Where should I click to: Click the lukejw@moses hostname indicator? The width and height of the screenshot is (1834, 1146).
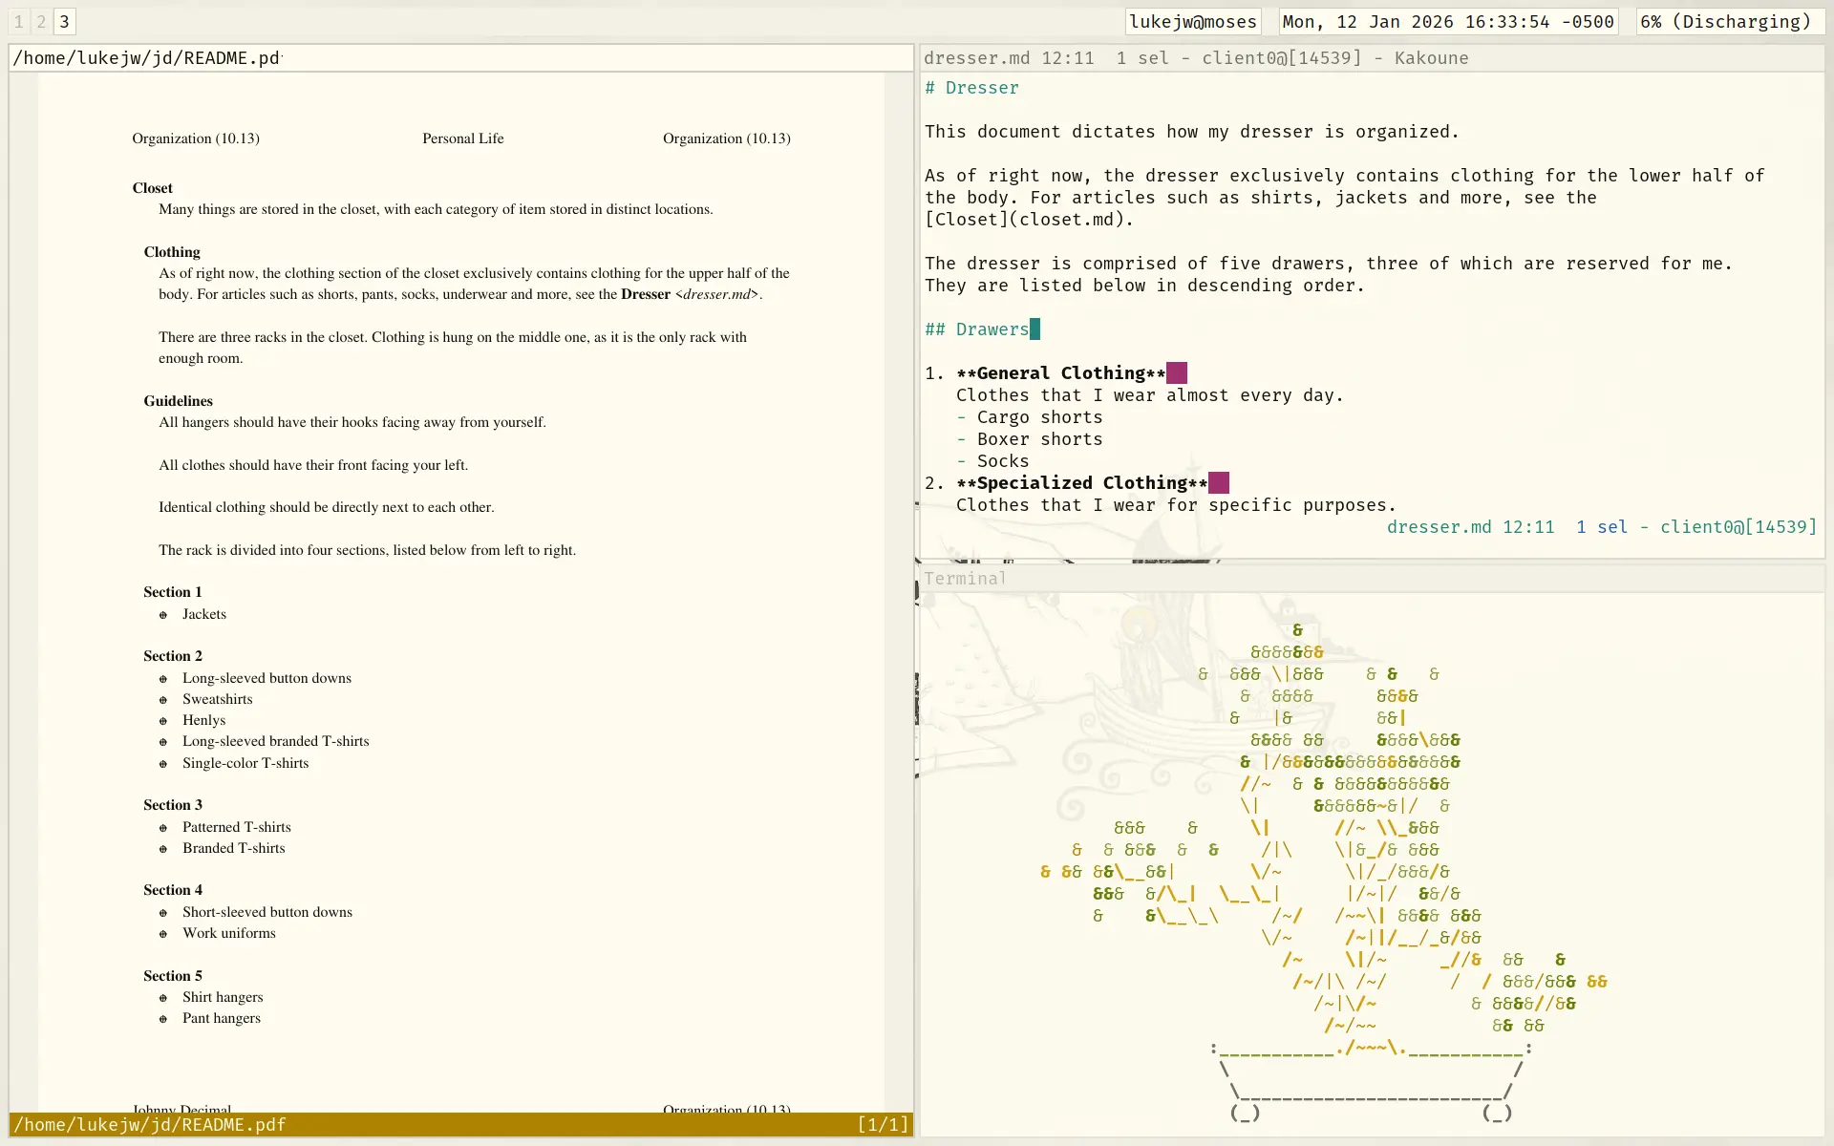tap(1193, 21)
